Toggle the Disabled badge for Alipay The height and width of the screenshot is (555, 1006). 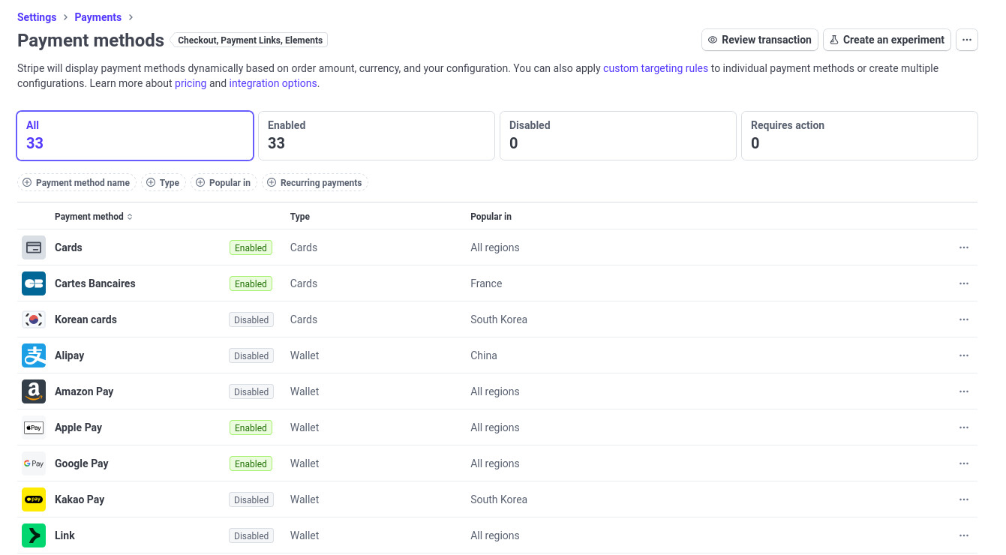pos(251,355)
